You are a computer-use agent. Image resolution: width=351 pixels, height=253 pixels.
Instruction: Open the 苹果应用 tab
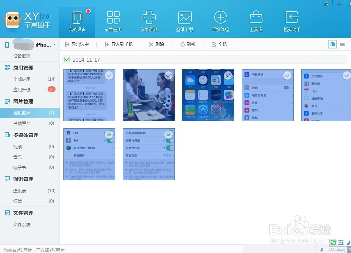pyautogui.click(x=113, y=22)
